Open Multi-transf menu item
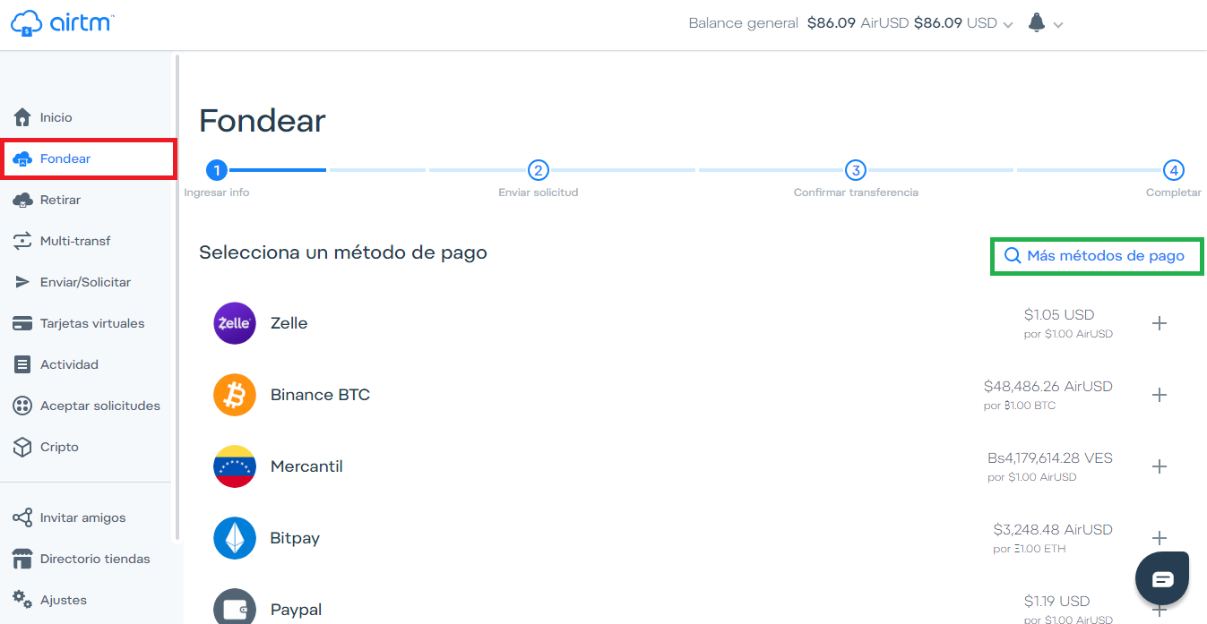 click(75, 241)
